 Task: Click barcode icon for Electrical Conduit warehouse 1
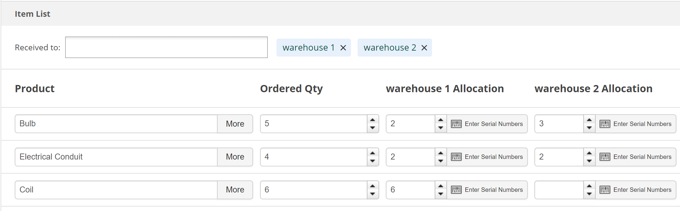point(456,157)
